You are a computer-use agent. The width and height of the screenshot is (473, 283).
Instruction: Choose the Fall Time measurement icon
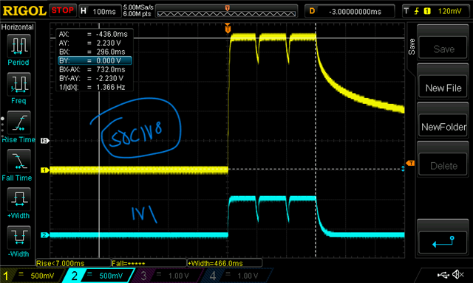pos(18,161)
